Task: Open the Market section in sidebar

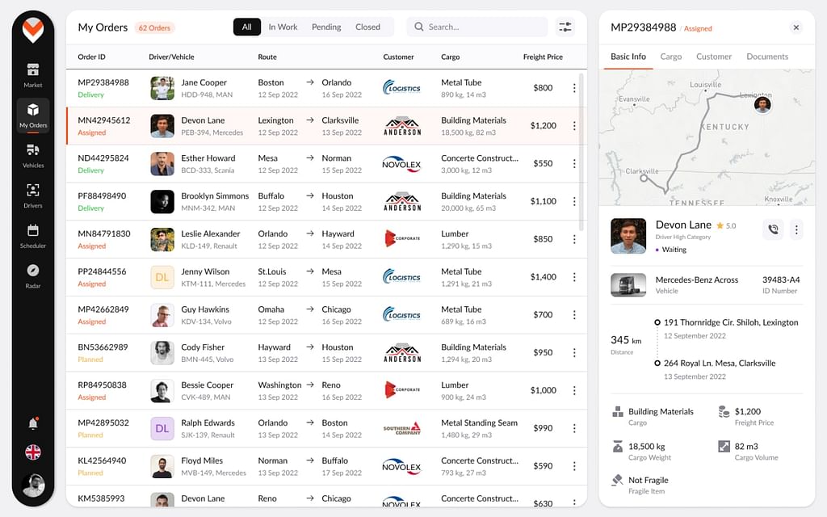Action: (x=33, y=74)
